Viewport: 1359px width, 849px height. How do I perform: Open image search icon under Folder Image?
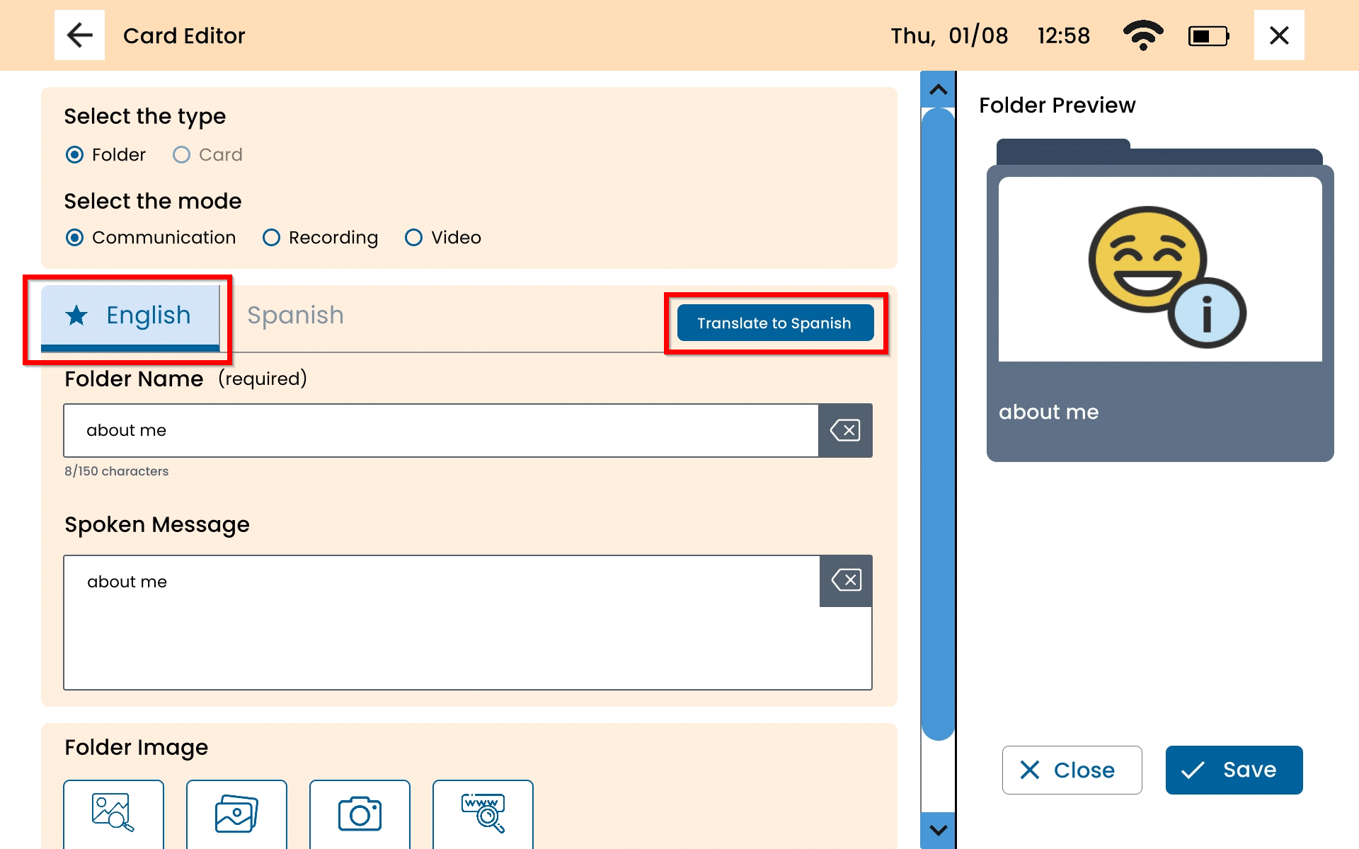coord(113,812)
